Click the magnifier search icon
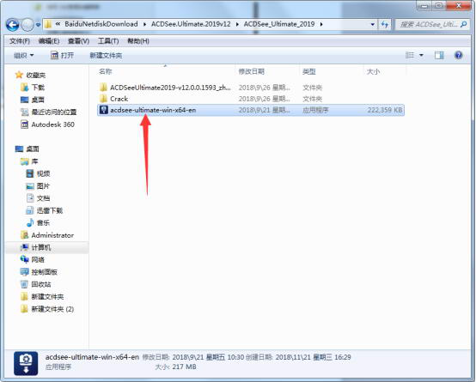This screenshot has height=382, width=476. [x=463, y=24]
